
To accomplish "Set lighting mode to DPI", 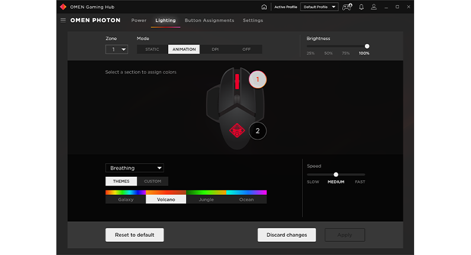I will point(215,49).
